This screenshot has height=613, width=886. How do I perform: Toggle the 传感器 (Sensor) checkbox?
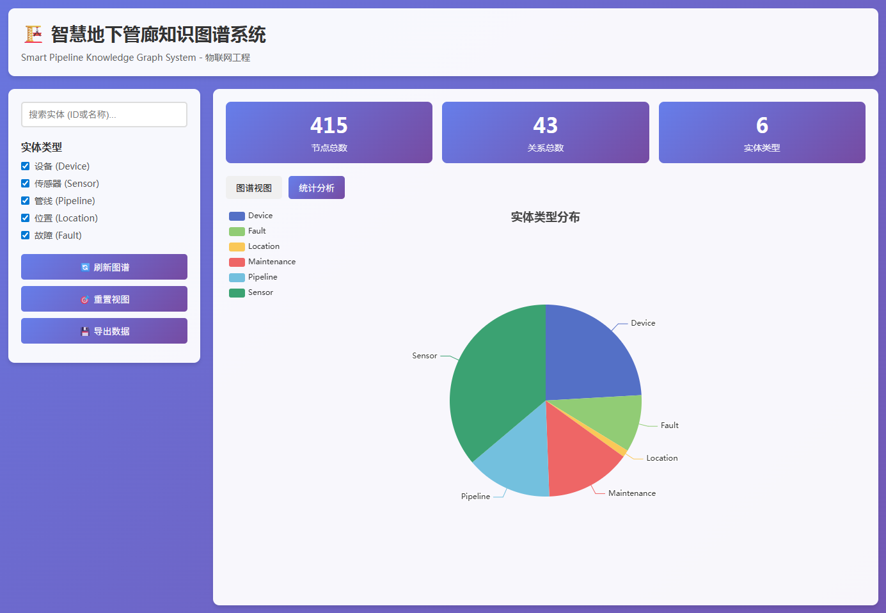[26, 184]
